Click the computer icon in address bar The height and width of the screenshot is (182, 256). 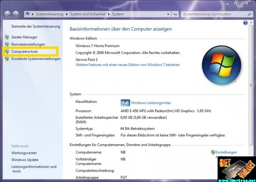pyautogui.click(x=28, y=14)
